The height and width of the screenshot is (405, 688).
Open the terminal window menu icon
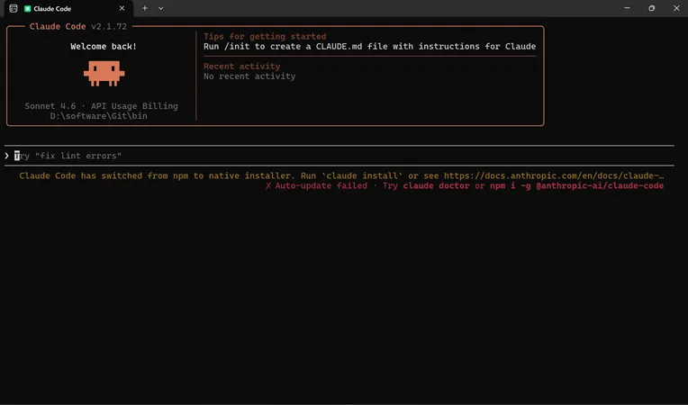[x=14, y=8]
